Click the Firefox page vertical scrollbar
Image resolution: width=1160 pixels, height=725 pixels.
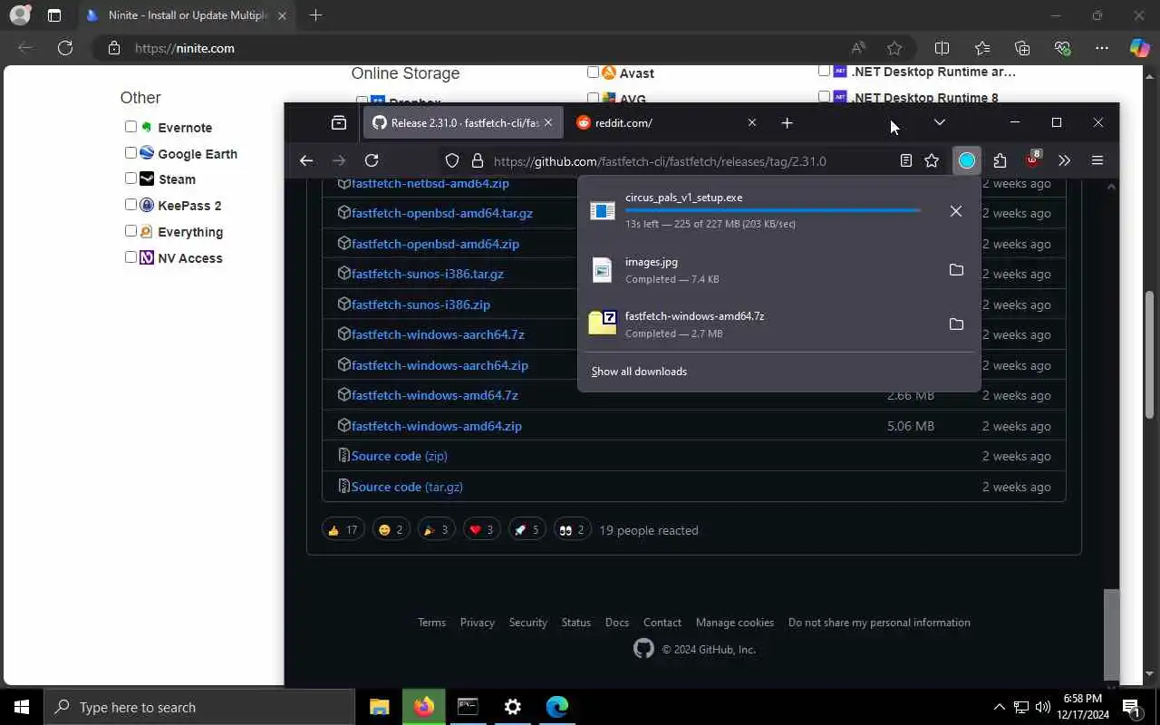pyautogui.click(x=1112, y=634)
